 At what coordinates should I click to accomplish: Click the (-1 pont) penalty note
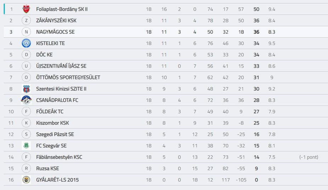[x=309, y=157]
